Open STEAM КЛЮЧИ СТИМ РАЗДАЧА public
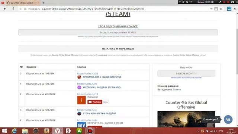Image resolution: width=238 pixels, height=134 pixels. [x=100, y=113]
